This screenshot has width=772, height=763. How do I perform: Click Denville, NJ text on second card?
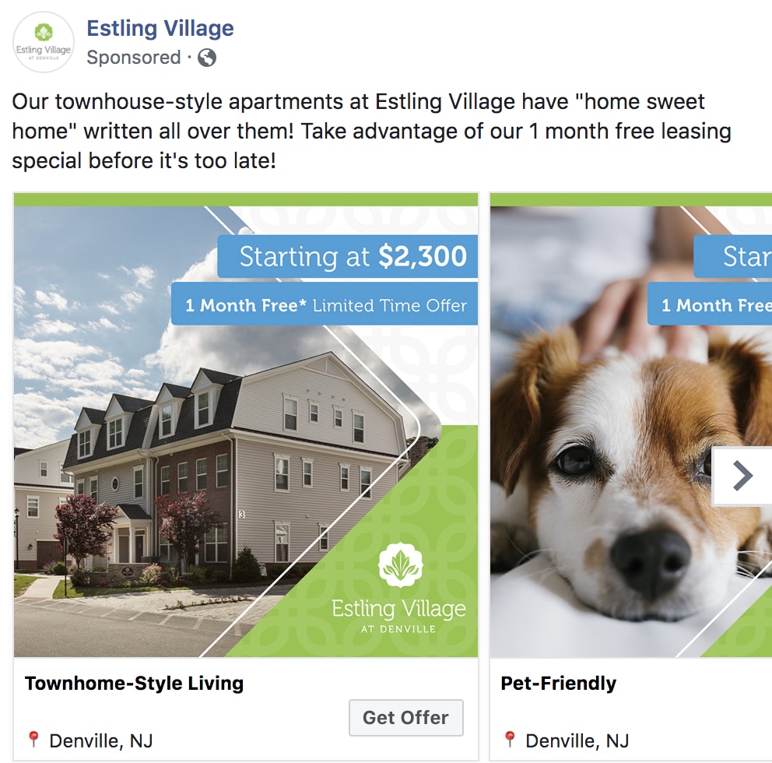(x=577, y=740)
